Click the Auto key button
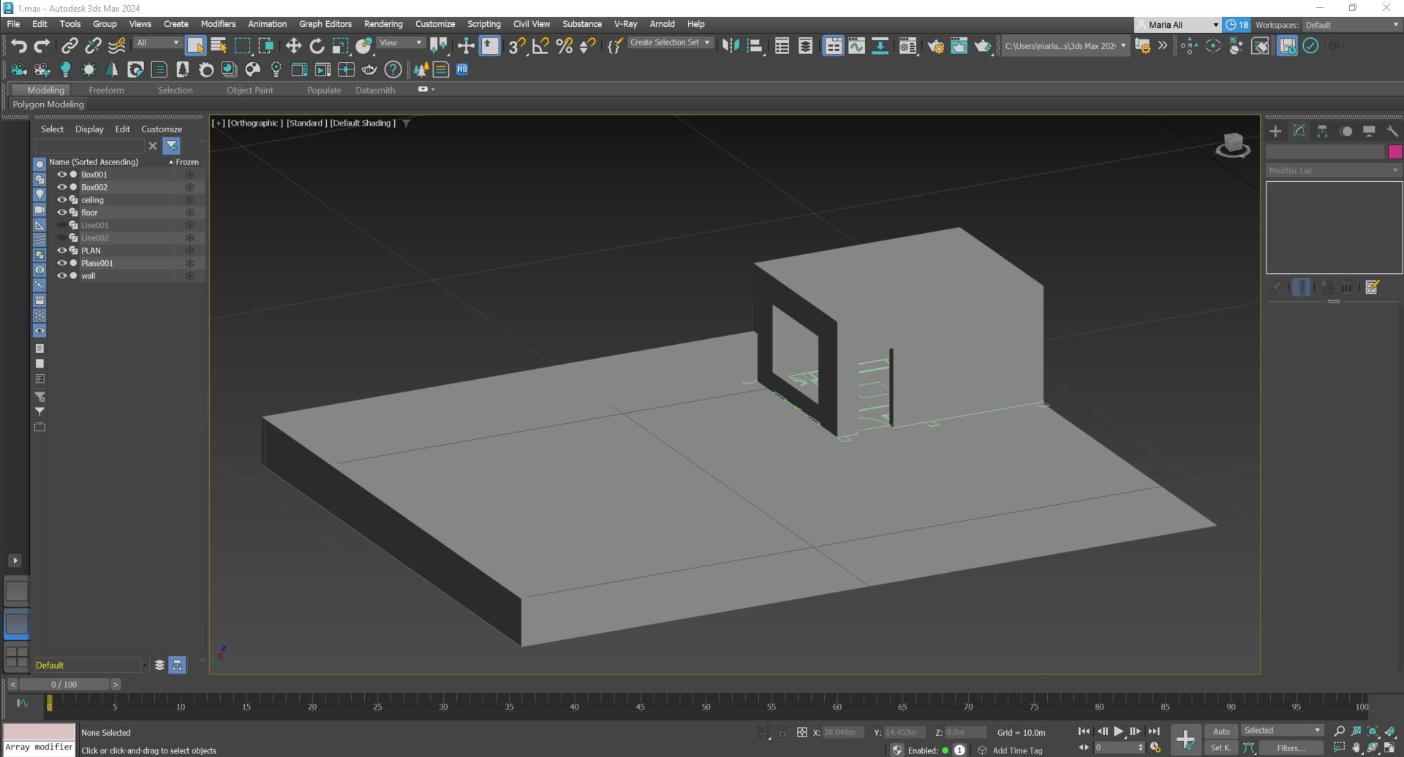Image resolution: width=1404 pixels, height=757 pixels. click(1221, 731)
